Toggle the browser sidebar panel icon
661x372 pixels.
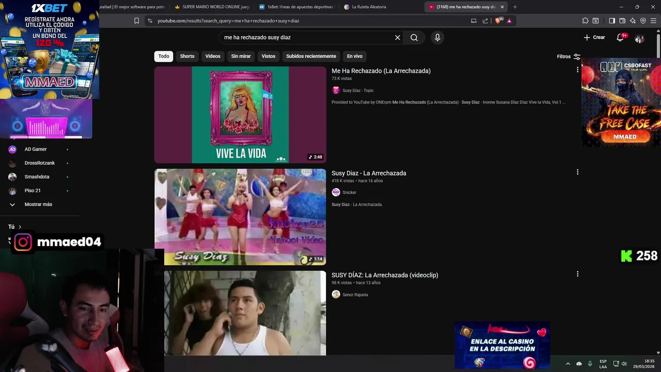612,21
